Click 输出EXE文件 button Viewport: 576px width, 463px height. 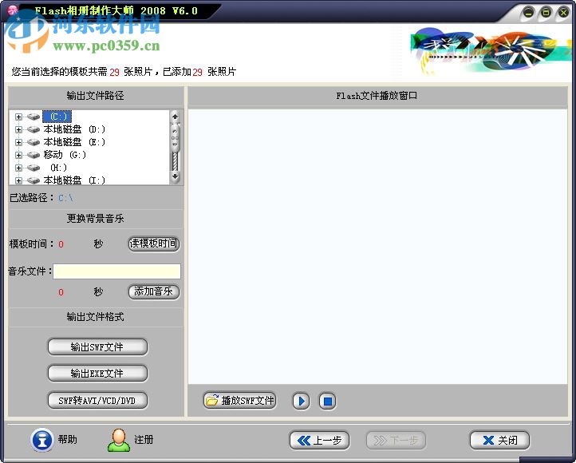[97, 374]
